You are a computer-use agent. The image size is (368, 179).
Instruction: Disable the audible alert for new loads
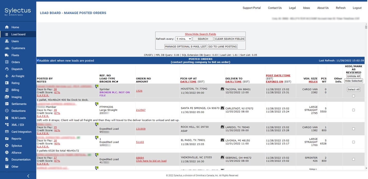pyautogui.click(x=38, y=61)
